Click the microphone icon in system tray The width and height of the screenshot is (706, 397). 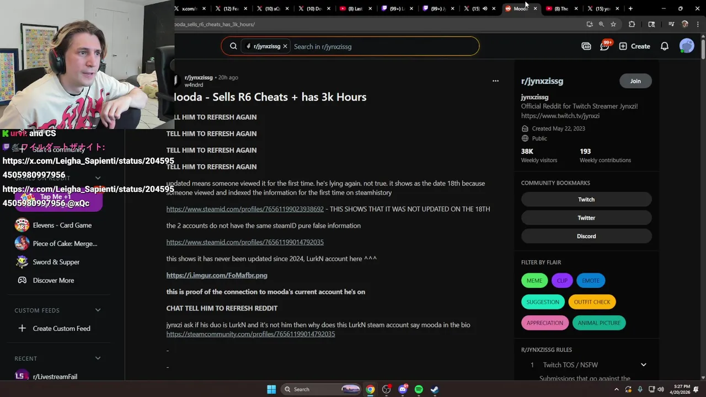(640, 389)
